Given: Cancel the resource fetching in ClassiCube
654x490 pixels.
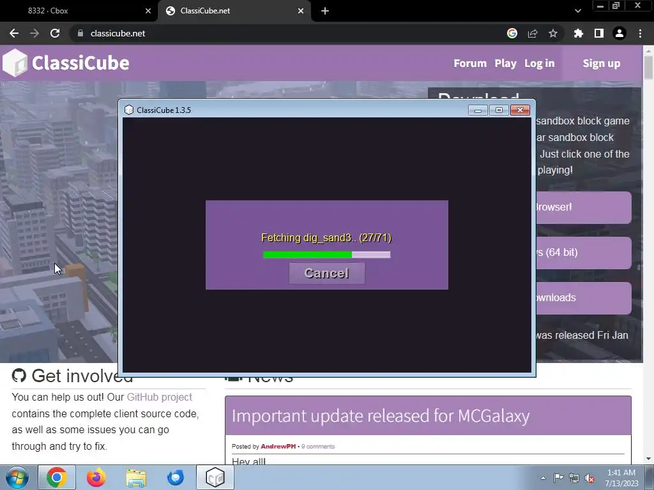Looking at the screenshot, I should point(326,273).
